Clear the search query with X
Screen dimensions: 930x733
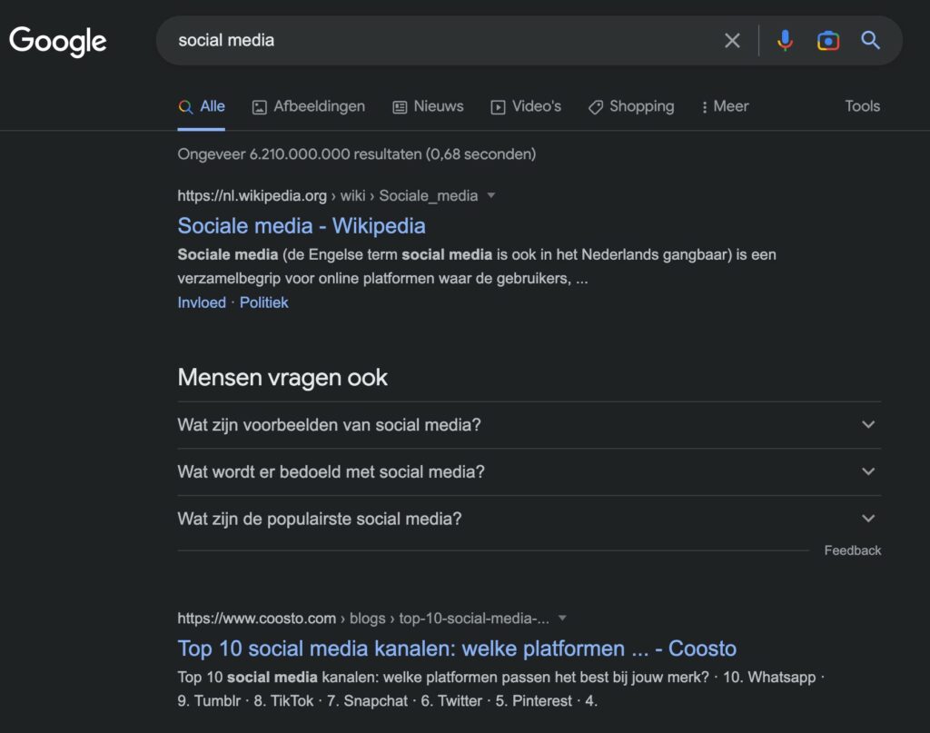click(x=732, y=40)
